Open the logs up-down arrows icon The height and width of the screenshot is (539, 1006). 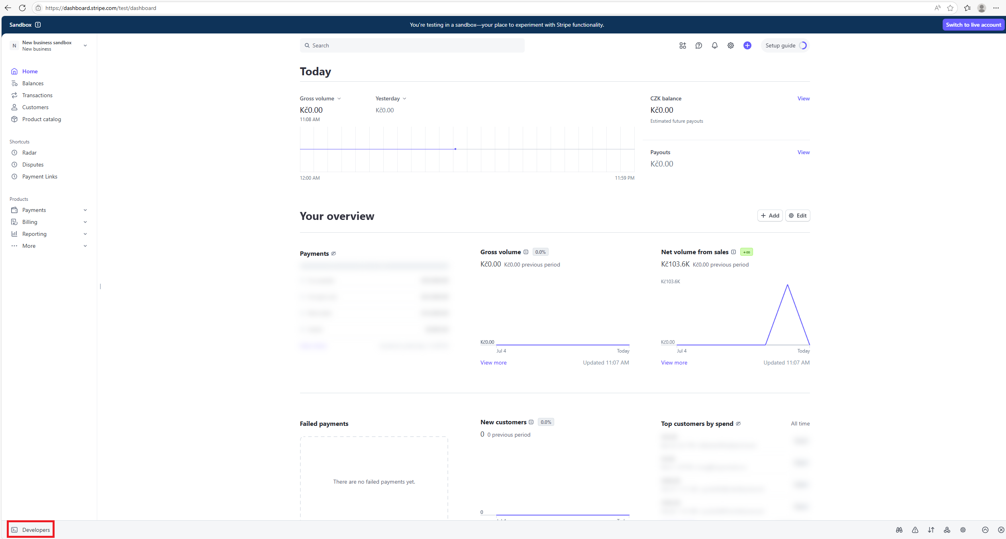point(931,530)
